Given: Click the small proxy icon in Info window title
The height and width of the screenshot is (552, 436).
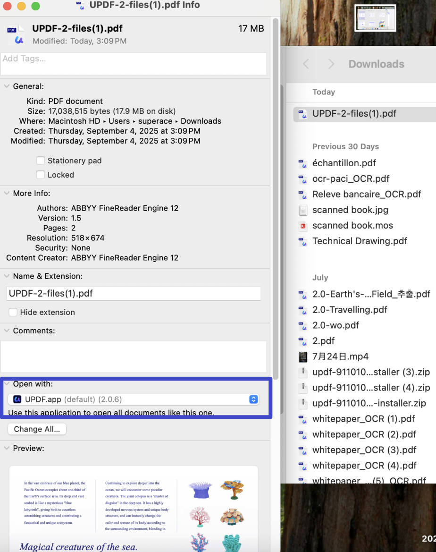Looking at the screenshot, I should 80,5.
